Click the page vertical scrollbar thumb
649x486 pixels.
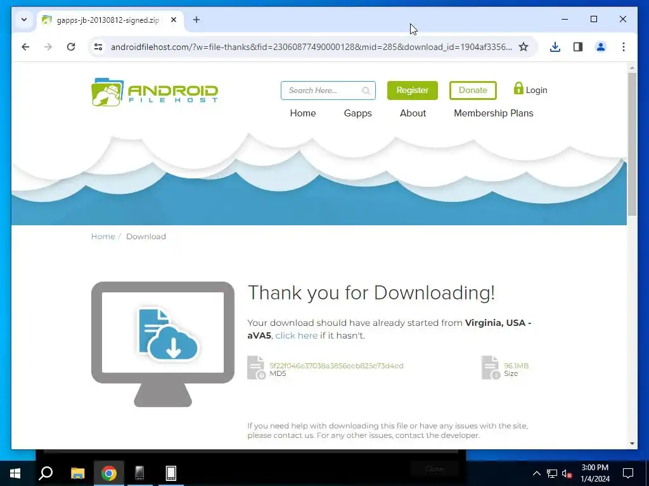coord(632,144)
